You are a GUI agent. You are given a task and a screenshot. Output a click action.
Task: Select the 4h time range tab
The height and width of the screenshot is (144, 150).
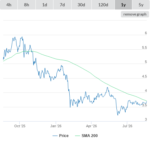coord(9,5)
